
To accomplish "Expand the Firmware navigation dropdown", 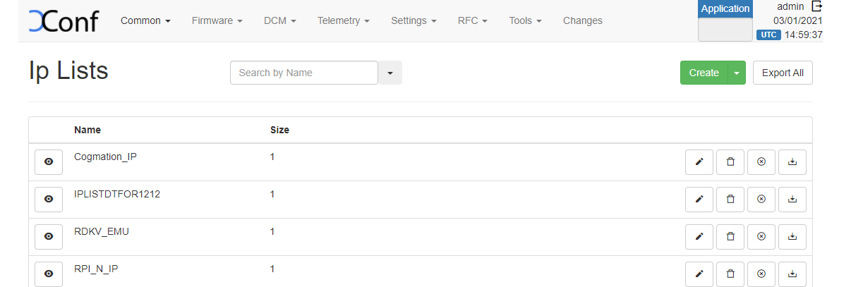I will click(x=217, y=20).
